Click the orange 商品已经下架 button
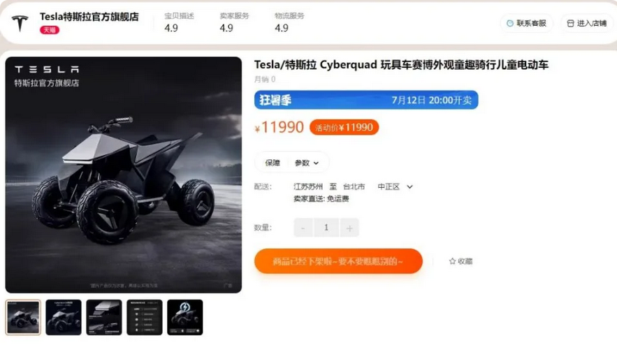The width and height of the screenshot is (617, 347). pyautogui.click(x=338, y=261)
